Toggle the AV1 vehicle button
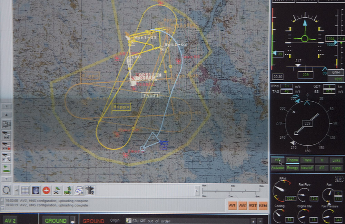 [232, 205]
